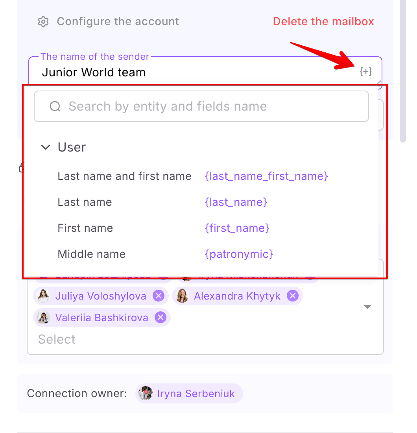Click the gear icon beside Configure the account

(43, 22)
